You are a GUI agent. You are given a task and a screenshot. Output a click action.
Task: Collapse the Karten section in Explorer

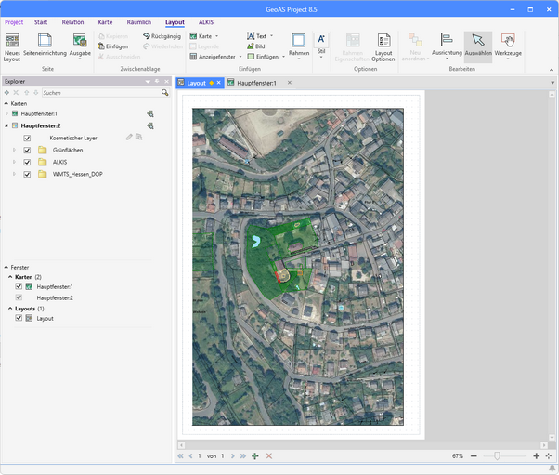[6, 103]
